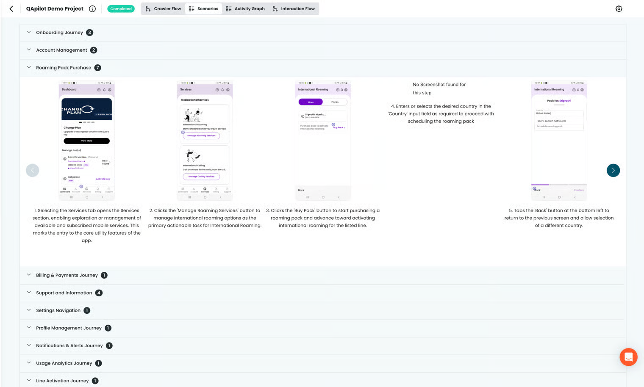
Task: Open the Dashboard screenshot for step 1
Action: (x=86, y=141)
